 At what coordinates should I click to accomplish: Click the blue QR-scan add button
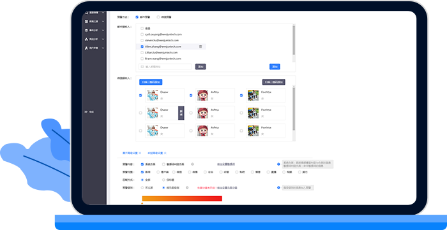[x=151, y=82]
